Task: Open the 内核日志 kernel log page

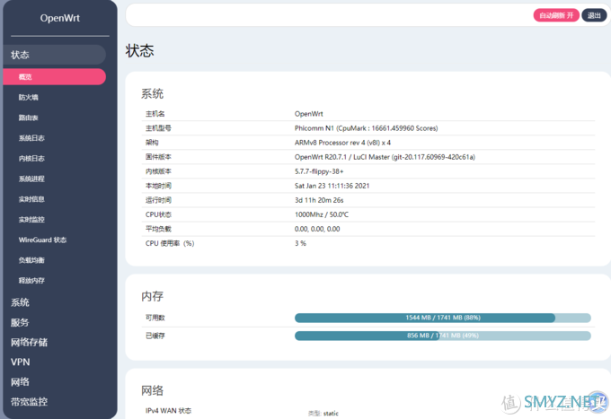Action: (31, 158)
